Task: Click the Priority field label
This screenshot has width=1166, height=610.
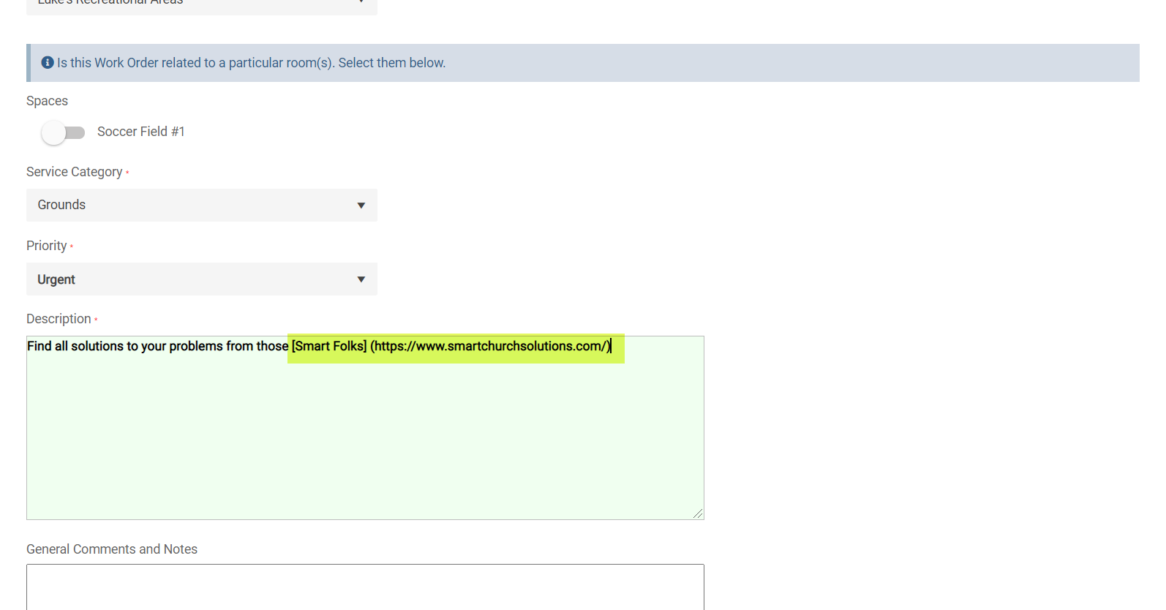Action: tap(46, 246)
